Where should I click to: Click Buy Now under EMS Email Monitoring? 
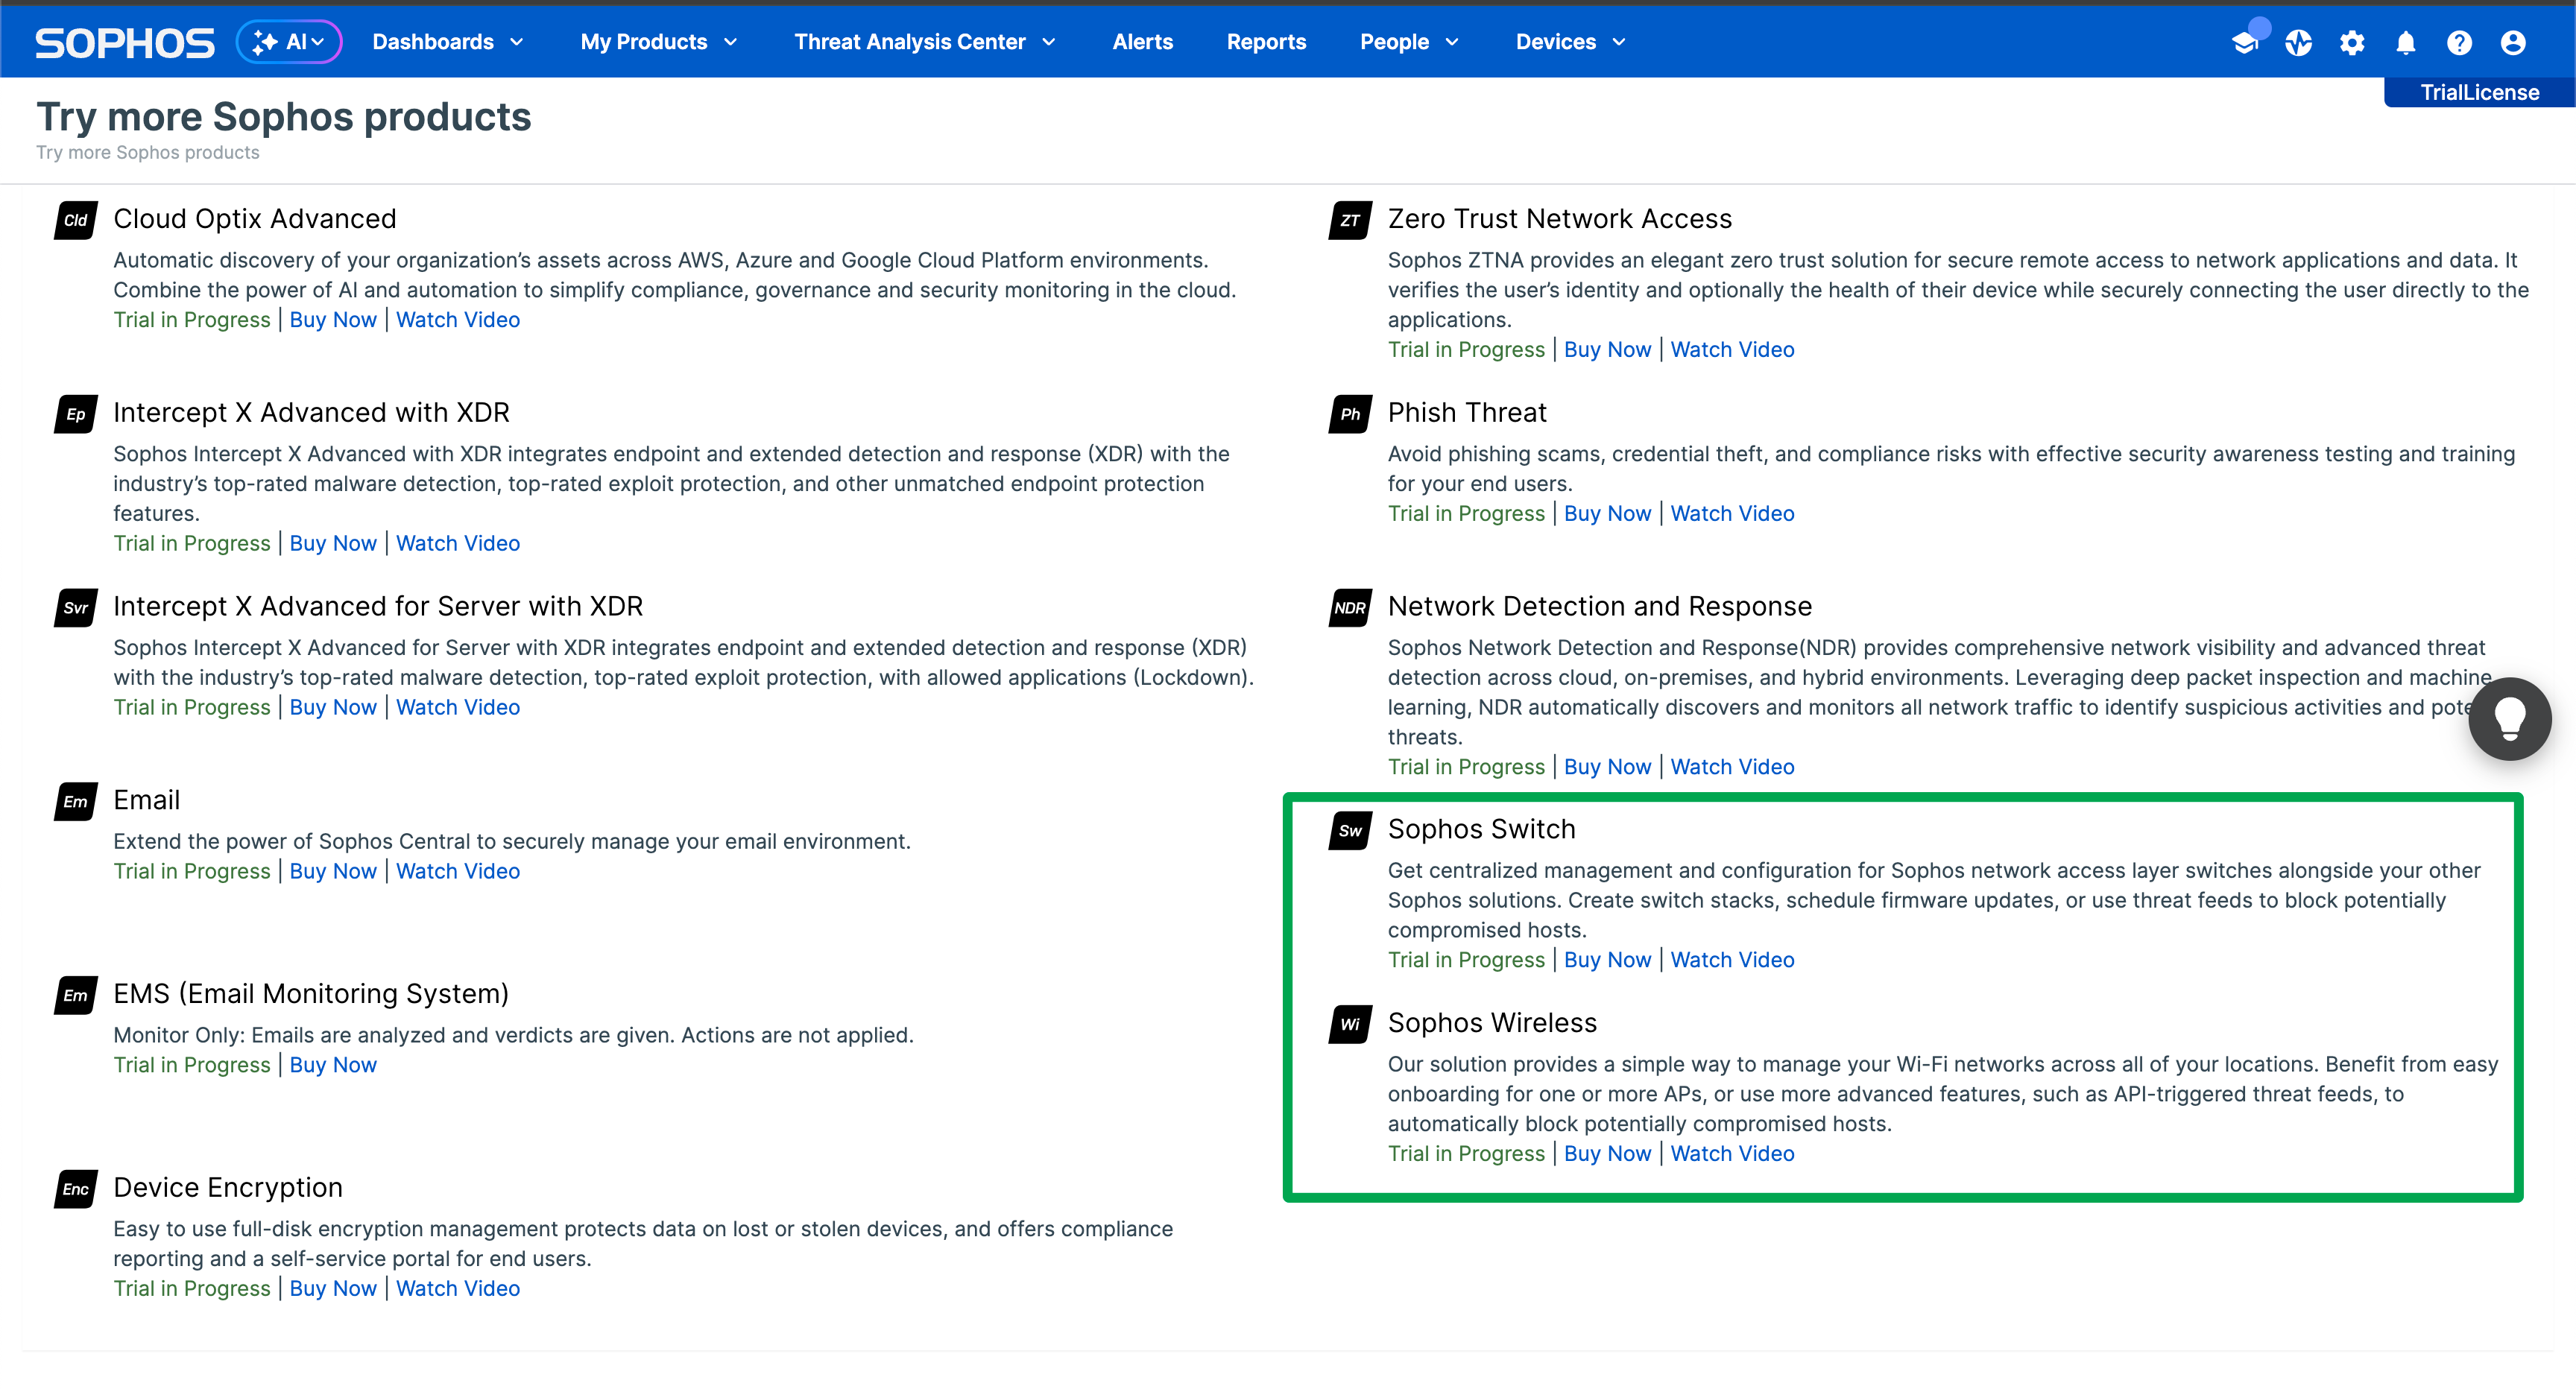[333, 1065]
